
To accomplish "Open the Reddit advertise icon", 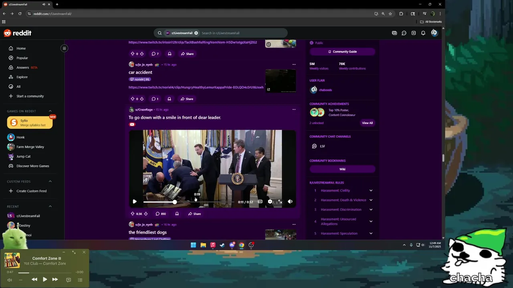I will 394,33.
